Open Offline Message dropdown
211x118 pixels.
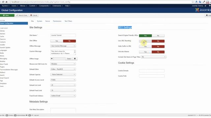click(x=63, y=46)
